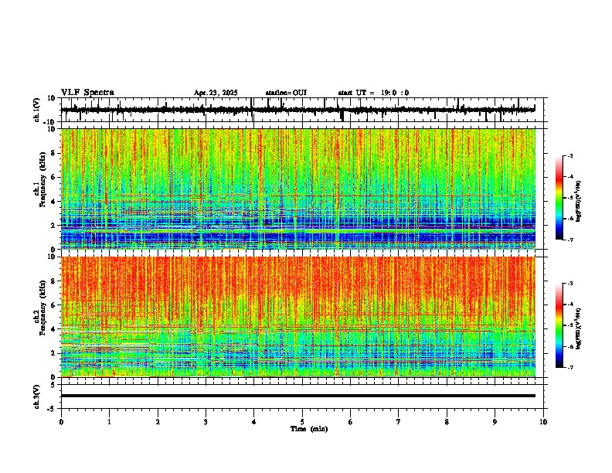Click inside the ch.2 spectrogram panel
The image size is (612, 473).
298,317
